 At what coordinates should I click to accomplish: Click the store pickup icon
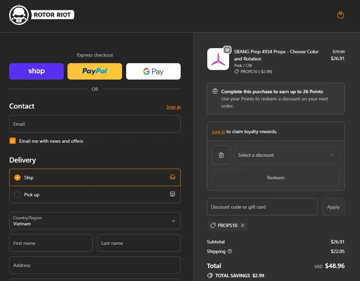click(x=172, y=194)
